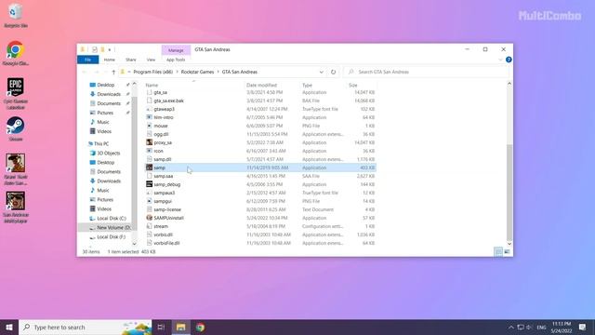Switch to large icons view in status bar

pos(507,252)
